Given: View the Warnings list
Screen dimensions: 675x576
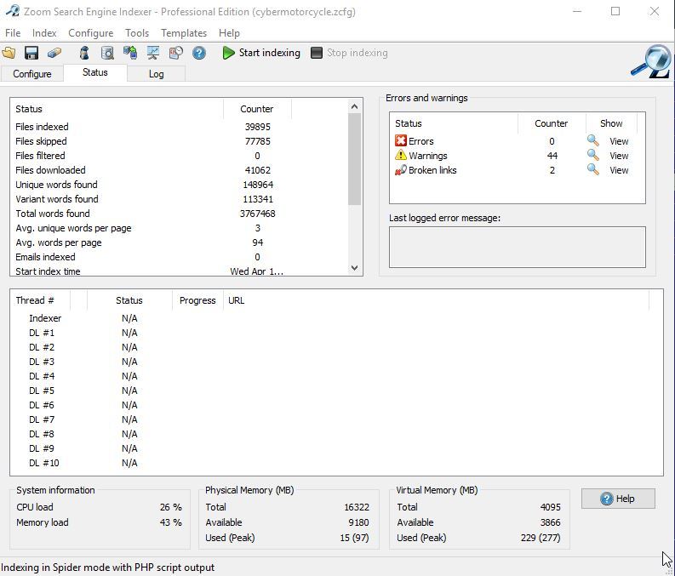Looking at the screenshot, I should (x=619, y=156).
